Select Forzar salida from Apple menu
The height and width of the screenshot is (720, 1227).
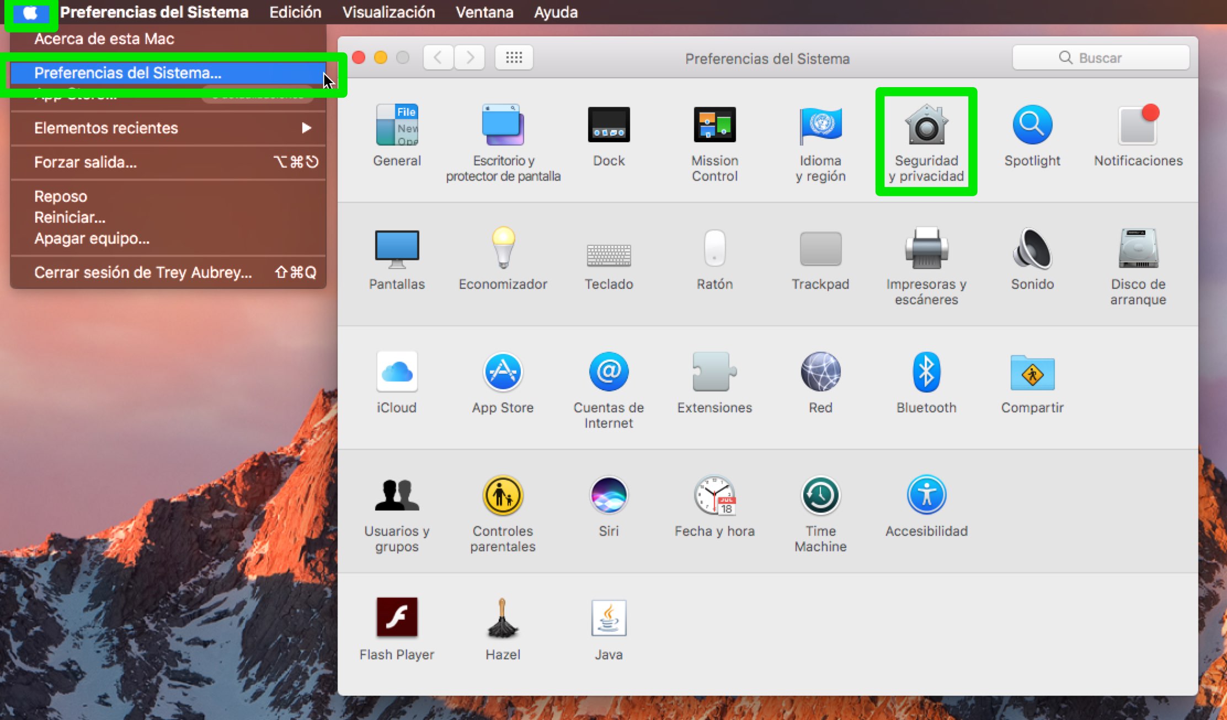[86, 162]
